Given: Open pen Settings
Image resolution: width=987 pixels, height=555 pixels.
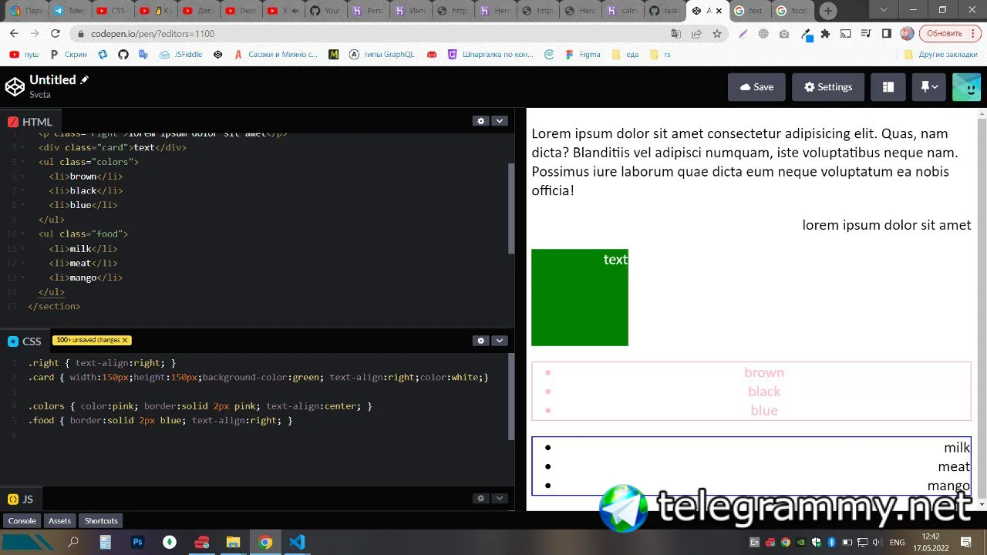Looking at the screenshot, I should pyautogui.click(x=828, y=87).
